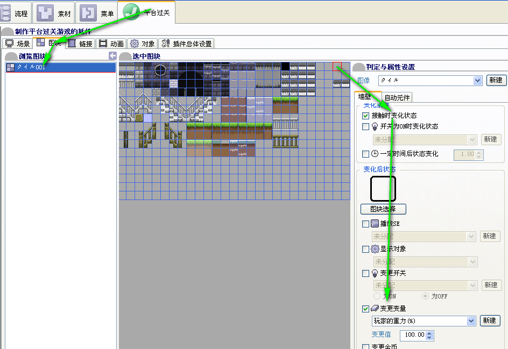Viewport: 508px width, 349px height.
Task: Select the circular window tile in tileset
Action: 160,70
